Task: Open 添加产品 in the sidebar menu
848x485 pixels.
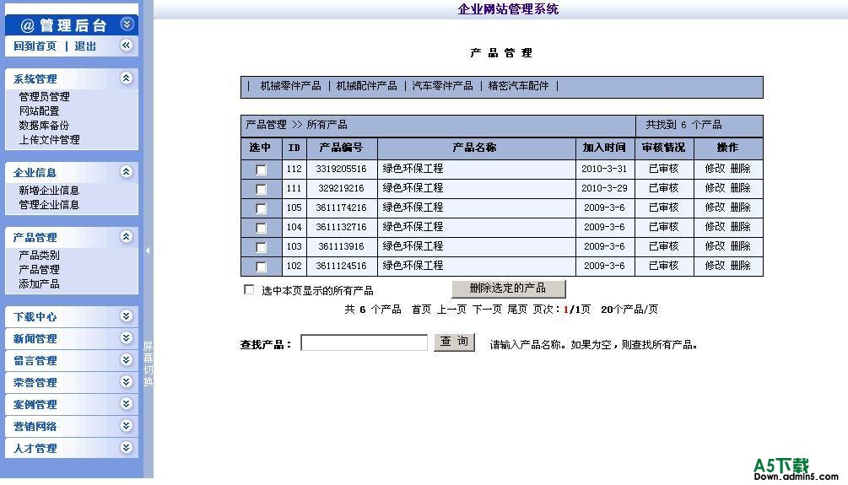Action: pyautogui.click(x=39, y=284)
